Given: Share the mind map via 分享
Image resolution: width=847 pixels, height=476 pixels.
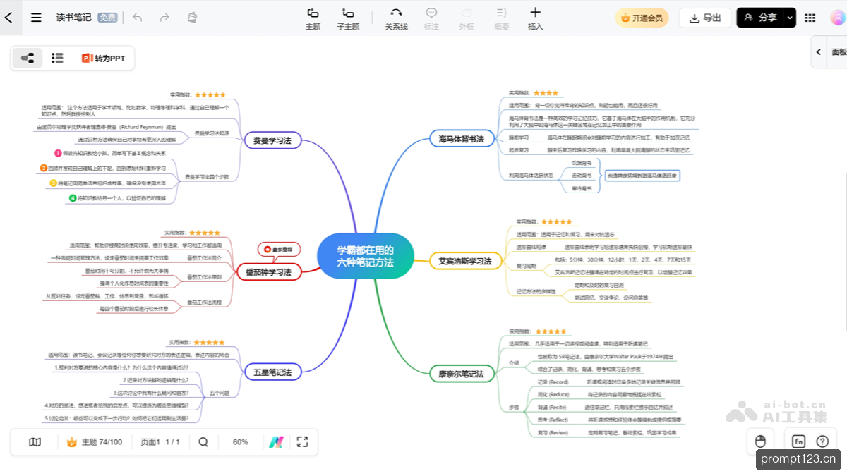Looking at the screenshot, I should pyautogui.click(x=760, y=18).
